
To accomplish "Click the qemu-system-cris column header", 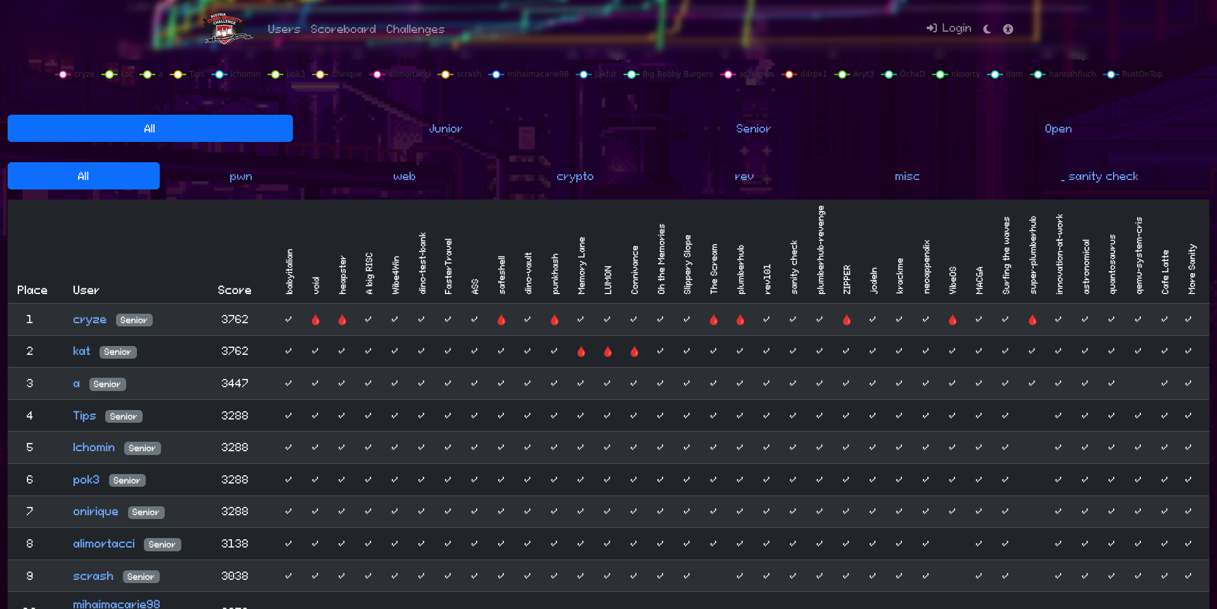I will [1139, 255].
